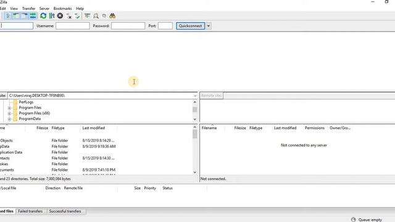This screenshot has height=222, width=395.
Task: Expand the ProgramData tree node
Action: (9, 119)
